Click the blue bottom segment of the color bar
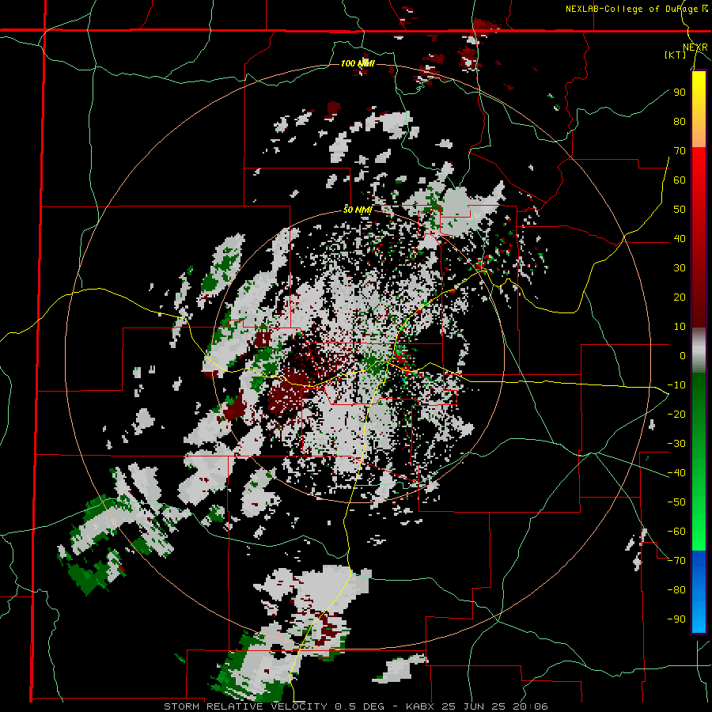712x712 pixels. coord(699,591)
